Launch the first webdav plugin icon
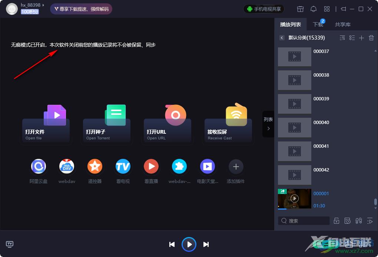This screenshot has height=257, width=378. point(67,166)
